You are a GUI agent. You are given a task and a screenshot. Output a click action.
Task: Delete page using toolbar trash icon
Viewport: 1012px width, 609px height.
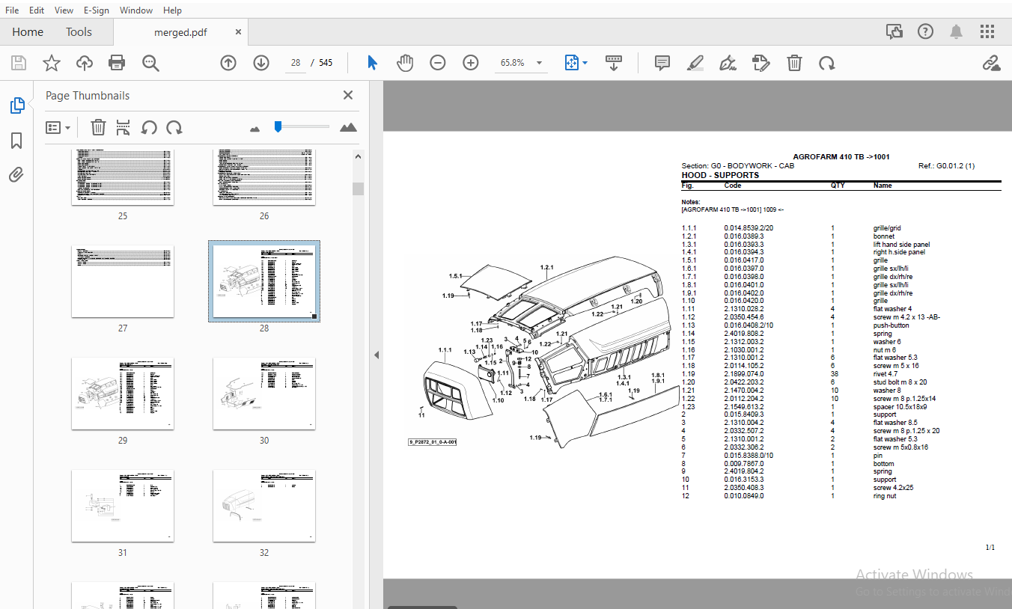[794, 63]
